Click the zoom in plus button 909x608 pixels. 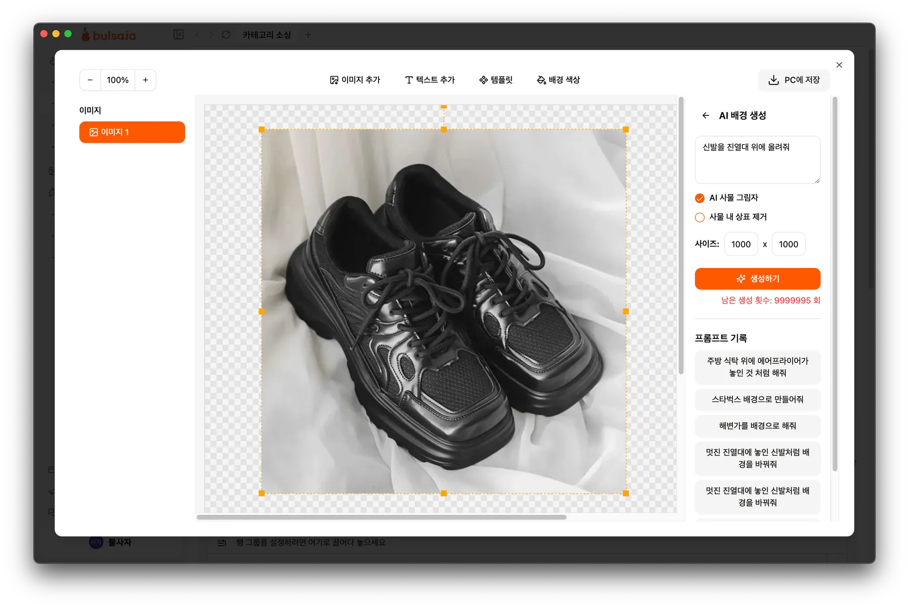(x=145, y=80)
